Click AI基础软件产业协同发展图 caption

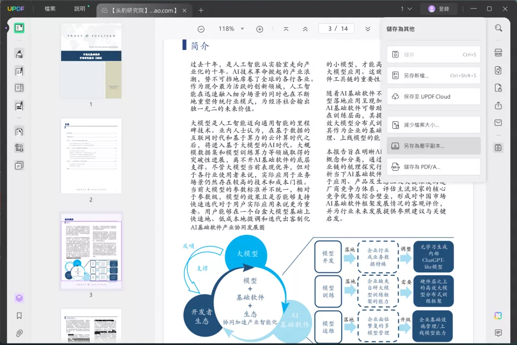[x=228, y=228]
